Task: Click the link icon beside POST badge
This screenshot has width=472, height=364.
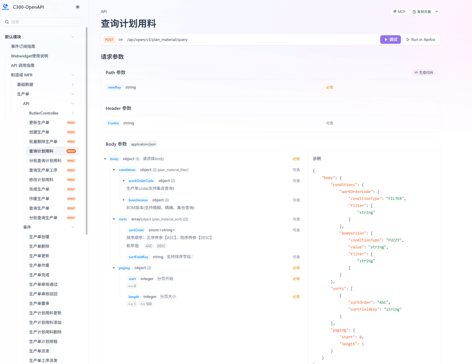Action: tap(120, 40)
